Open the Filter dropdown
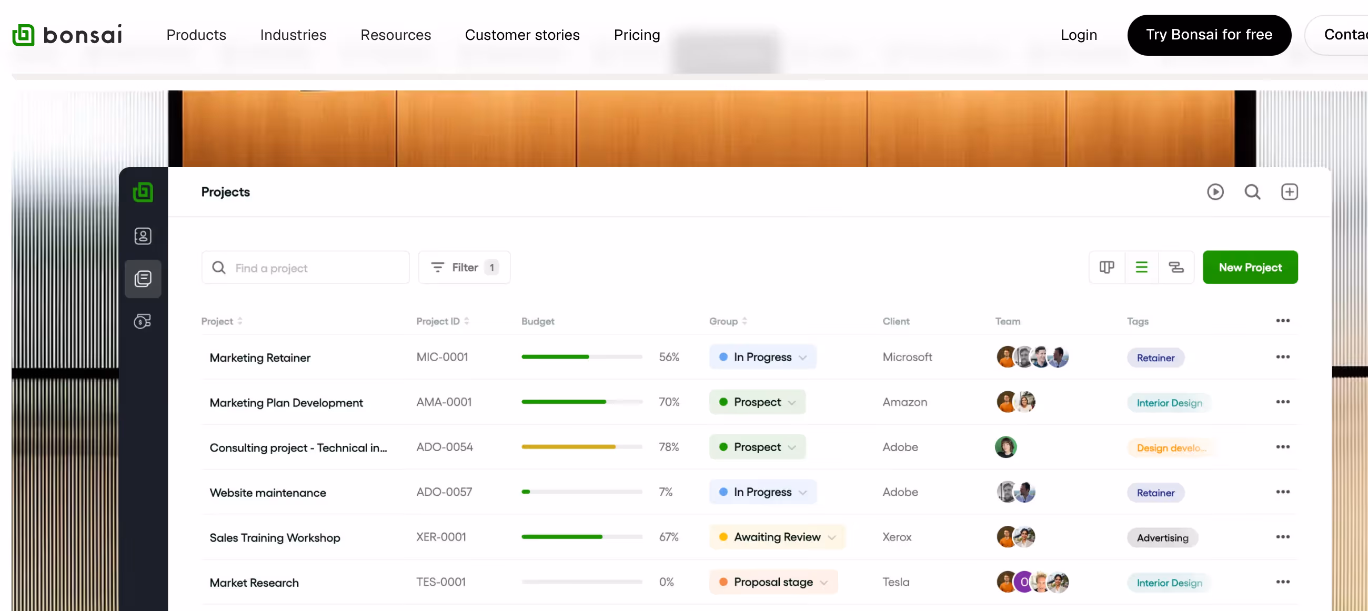This screenshot has height=611, width=1368. point(464,267)
